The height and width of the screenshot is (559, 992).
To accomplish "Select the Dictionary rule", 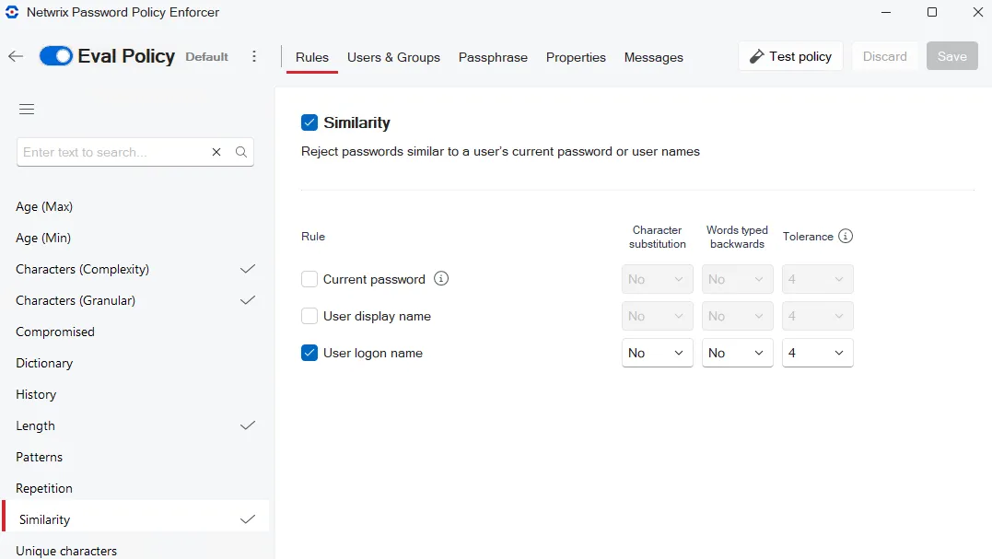I will coord(135,363).
